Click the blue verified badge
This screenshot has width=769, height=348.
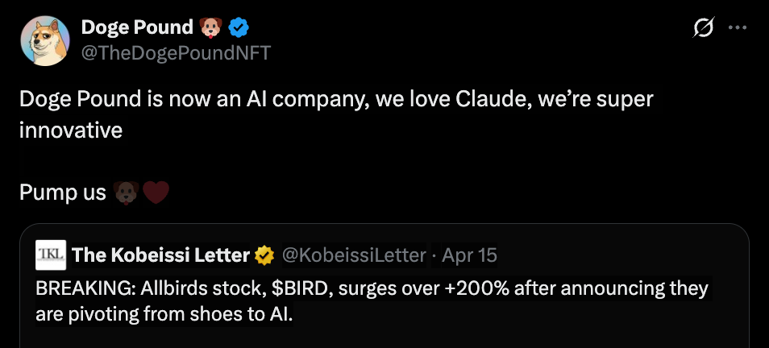point(239,27)
